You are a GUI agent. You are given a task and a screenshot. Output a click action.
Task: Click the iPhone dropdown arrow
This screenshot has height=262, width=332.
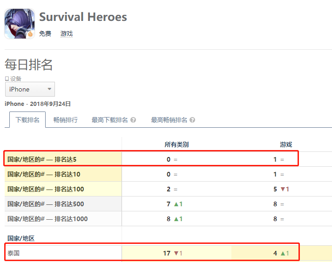(x=49, y=89)
